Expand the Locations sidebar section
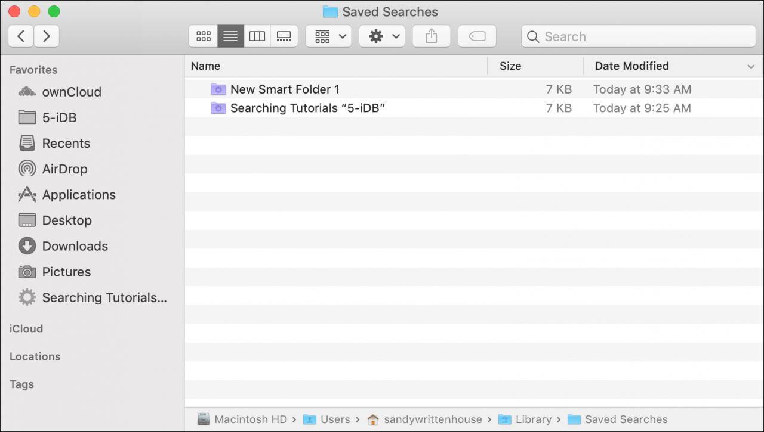Viewport: 764px width, 432px height. click(x=35, y=356)
